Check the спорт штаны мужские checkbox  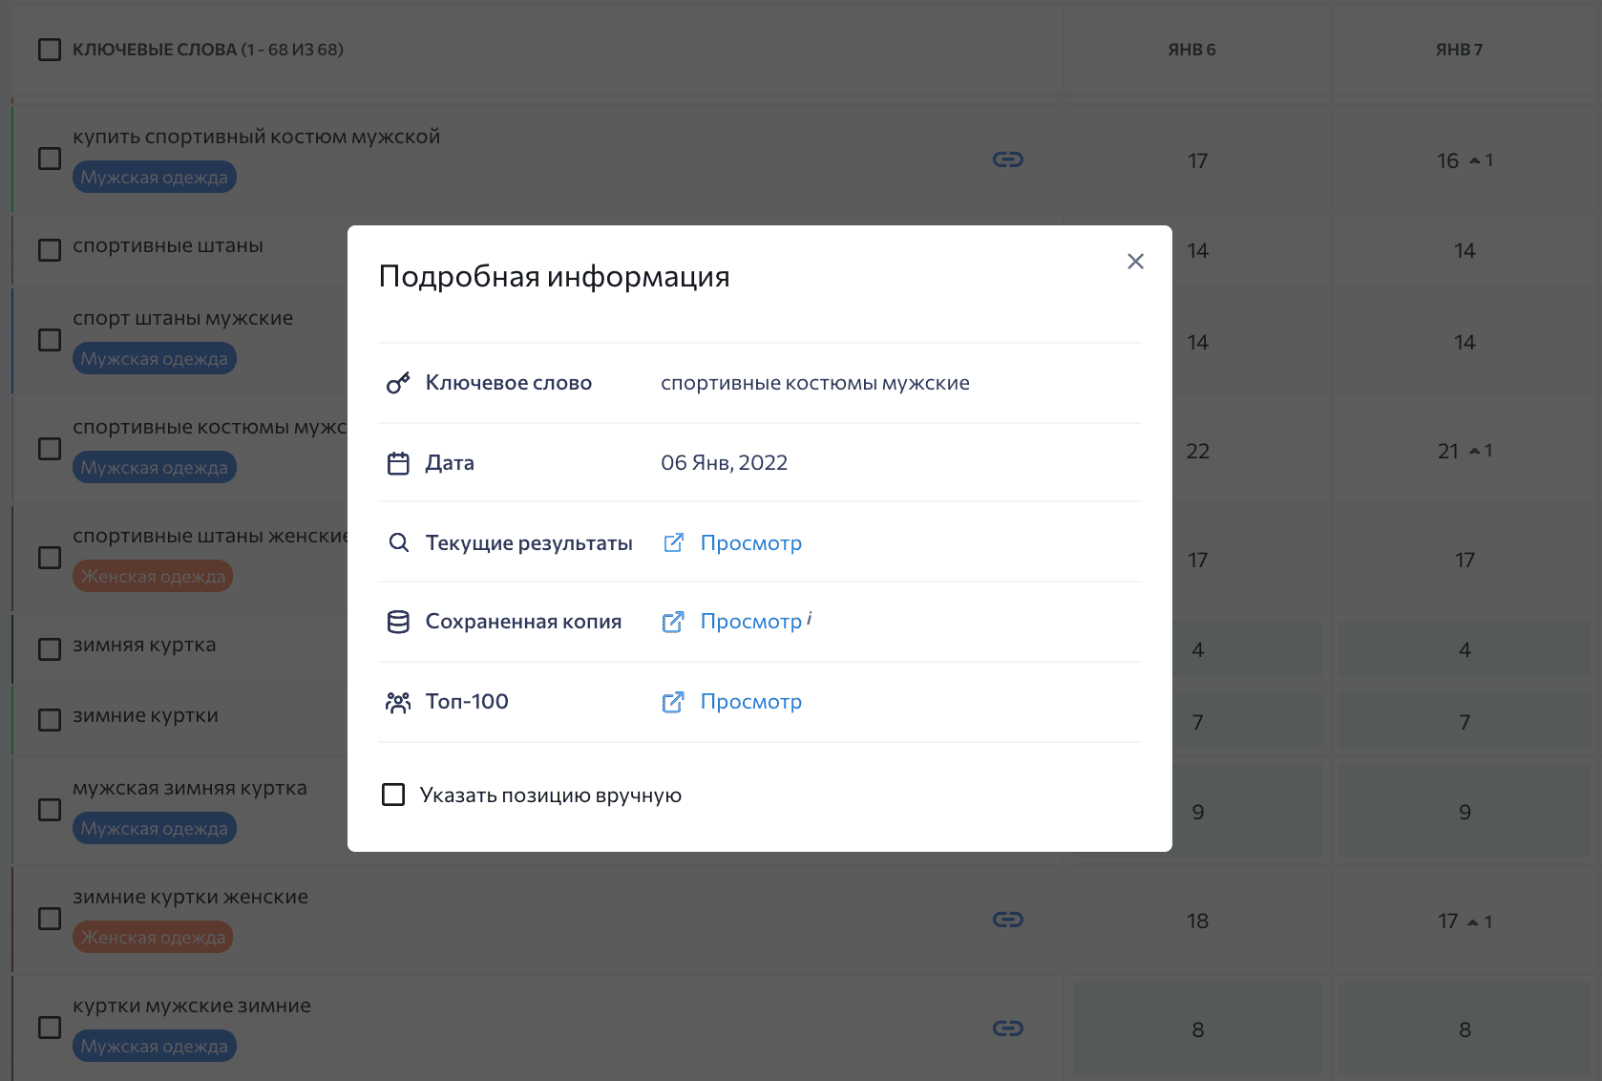(x=50, y=340)
